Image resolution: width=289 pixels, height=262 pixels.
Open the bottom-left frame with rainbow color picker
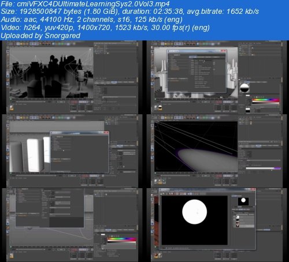pyautogui.click(x=72, y=225)
